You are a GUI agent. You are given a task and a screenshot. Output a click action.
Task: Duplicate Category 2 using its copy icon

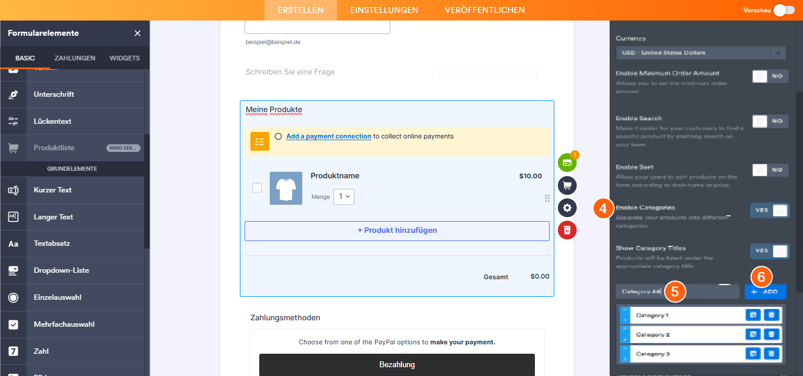[x=753, y=335]
